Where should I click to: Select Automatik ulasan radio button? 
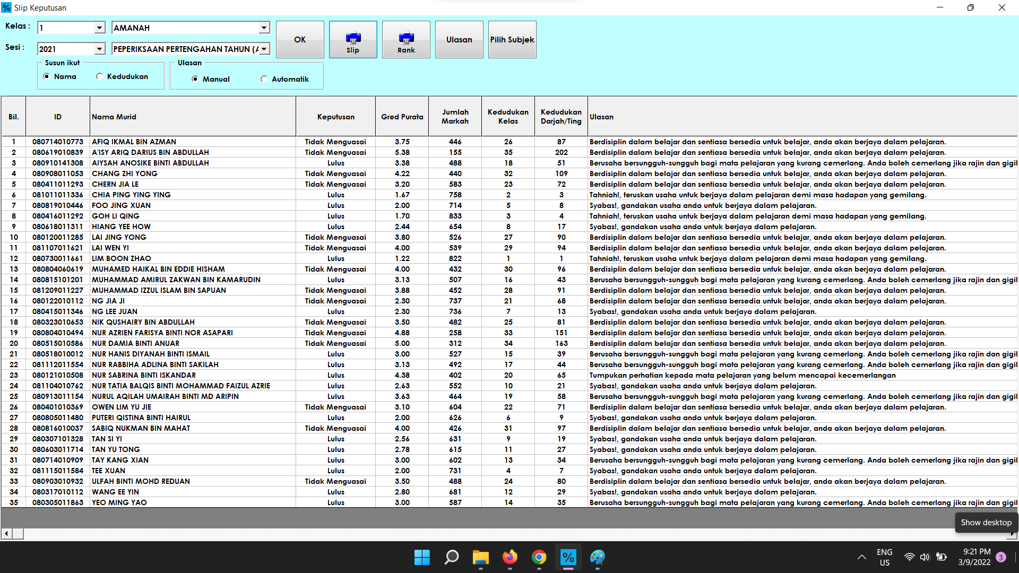(x=264, y=79)
